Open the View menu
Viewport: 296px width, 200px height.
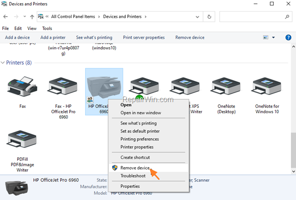(32, 28)
